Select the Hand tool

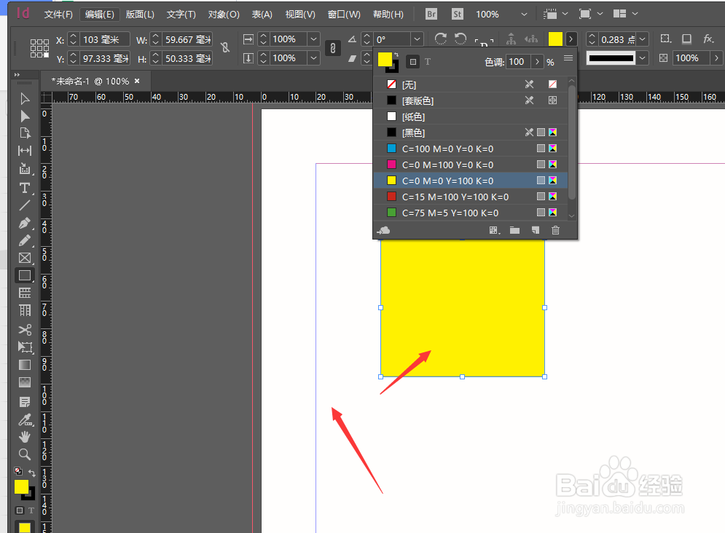click(25, 436)
